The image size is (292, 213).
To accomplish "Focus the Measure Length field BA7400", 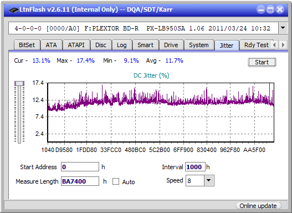I will [80, 181].
